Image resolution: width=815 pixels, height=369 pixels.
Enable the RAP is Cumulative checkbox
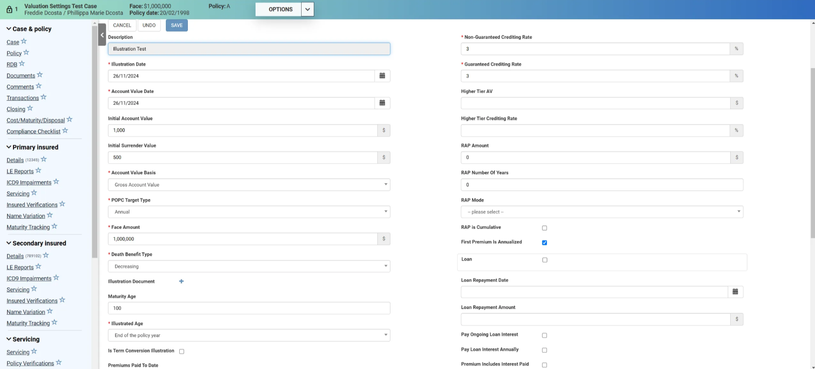tap(544, 228)
